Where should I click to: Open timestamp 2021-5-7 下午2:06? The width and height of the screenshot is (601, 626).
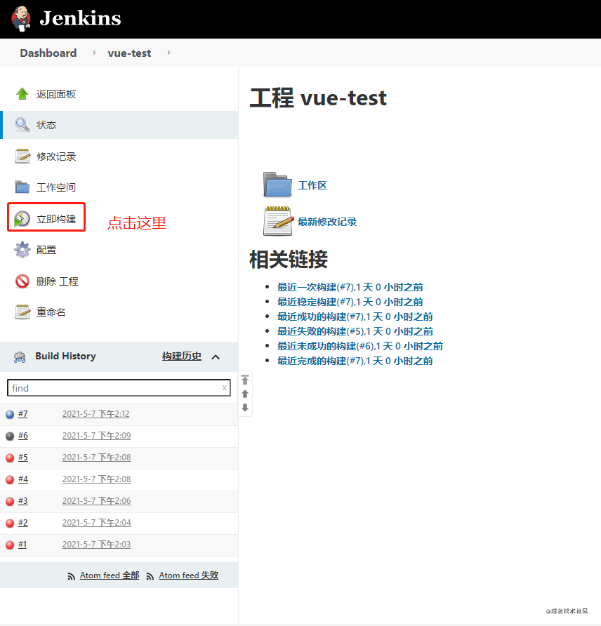point(97,501)
